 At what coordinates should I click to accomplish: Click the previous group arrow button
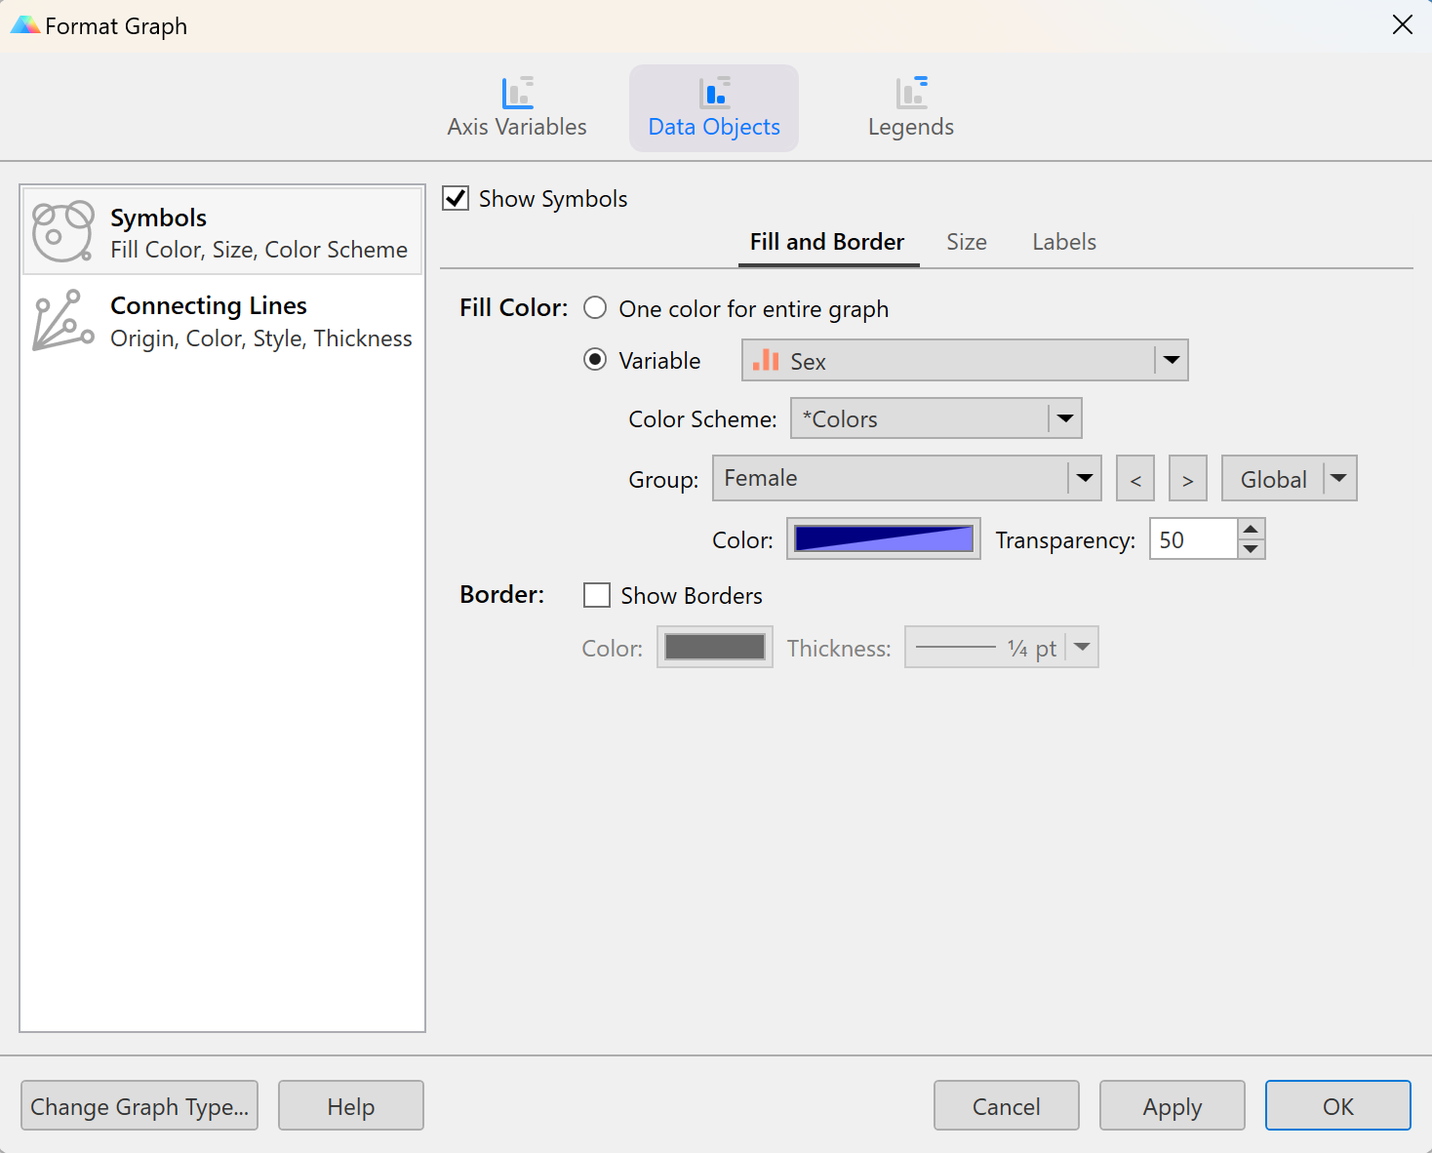(1135, 479)
